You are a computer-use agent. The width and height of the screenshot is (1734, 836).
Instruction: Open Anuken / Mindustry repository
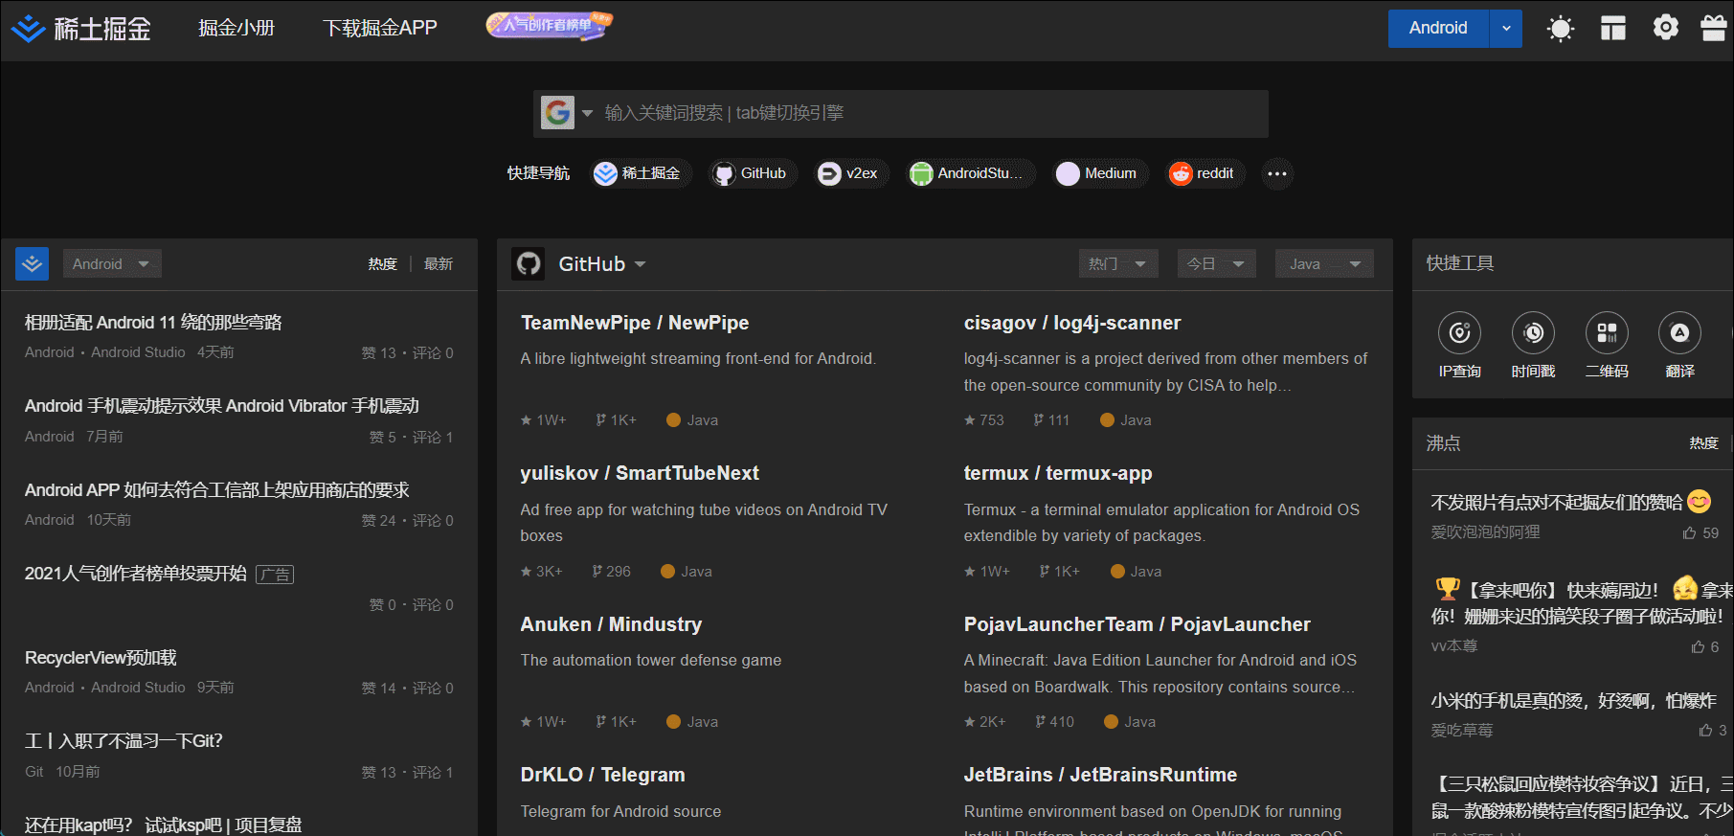[611, 624]
